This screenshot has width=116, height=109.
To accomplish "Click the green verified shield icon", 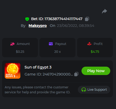I will (x=27, y=19).
